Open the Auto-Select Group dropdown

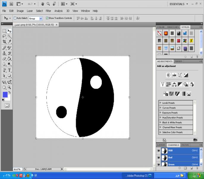[x=41, y=18]
